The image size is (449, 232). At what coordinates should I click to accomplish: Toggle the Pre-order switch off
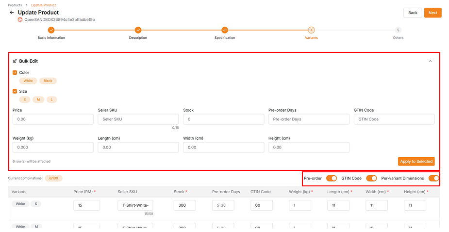tap(332, 178)
